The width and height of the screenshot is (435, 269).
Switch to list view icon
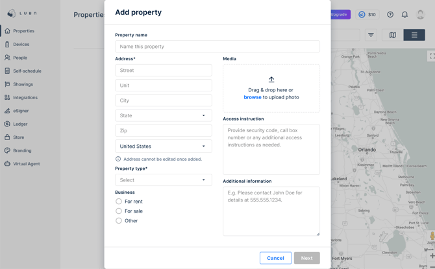[414, 35]
